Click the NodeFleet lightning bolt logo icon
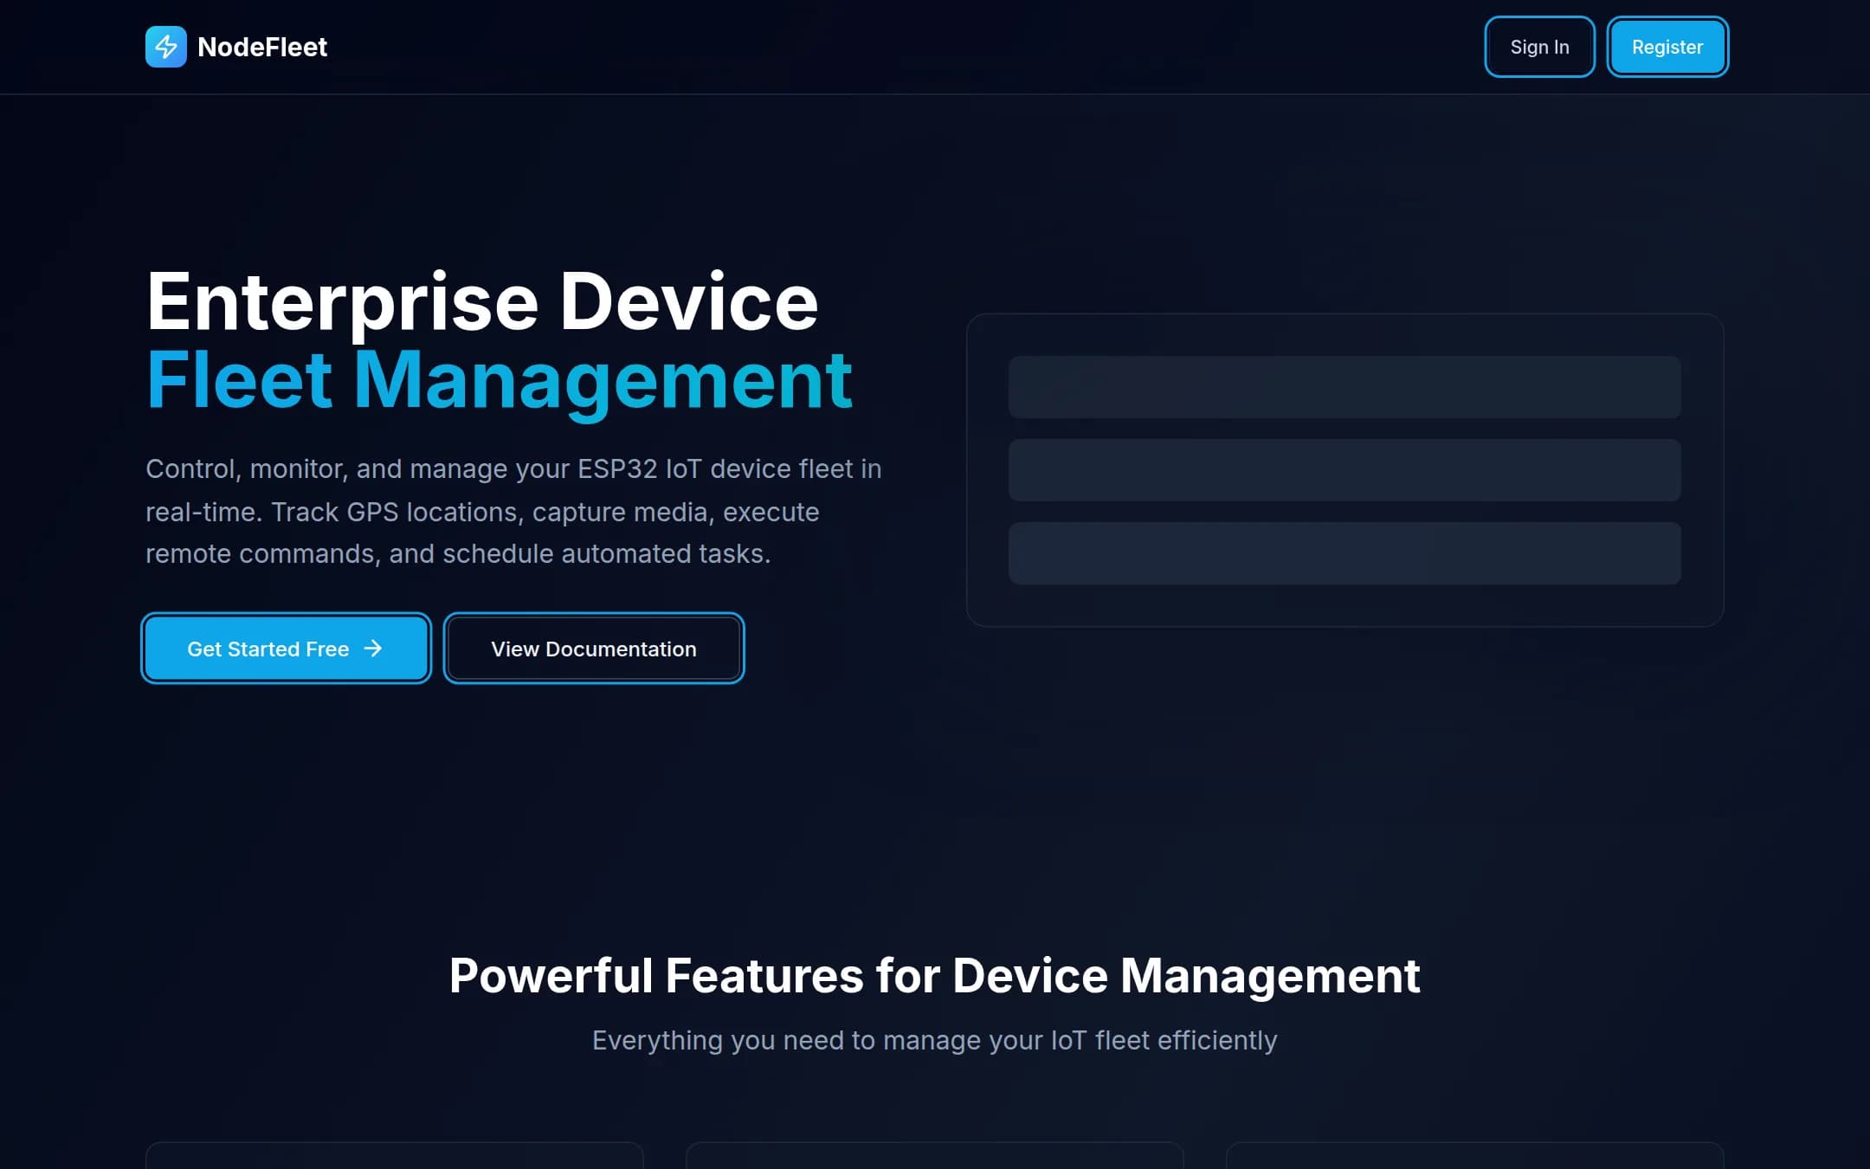This screenshot has height=1169, width=1870. pos(165,47)
